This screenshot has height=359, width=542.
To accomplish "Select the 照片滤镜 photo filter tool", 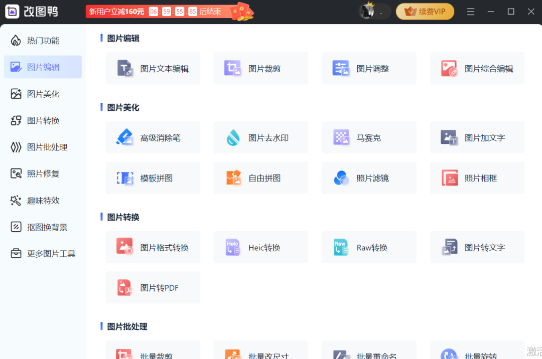I will pos(369,177).
